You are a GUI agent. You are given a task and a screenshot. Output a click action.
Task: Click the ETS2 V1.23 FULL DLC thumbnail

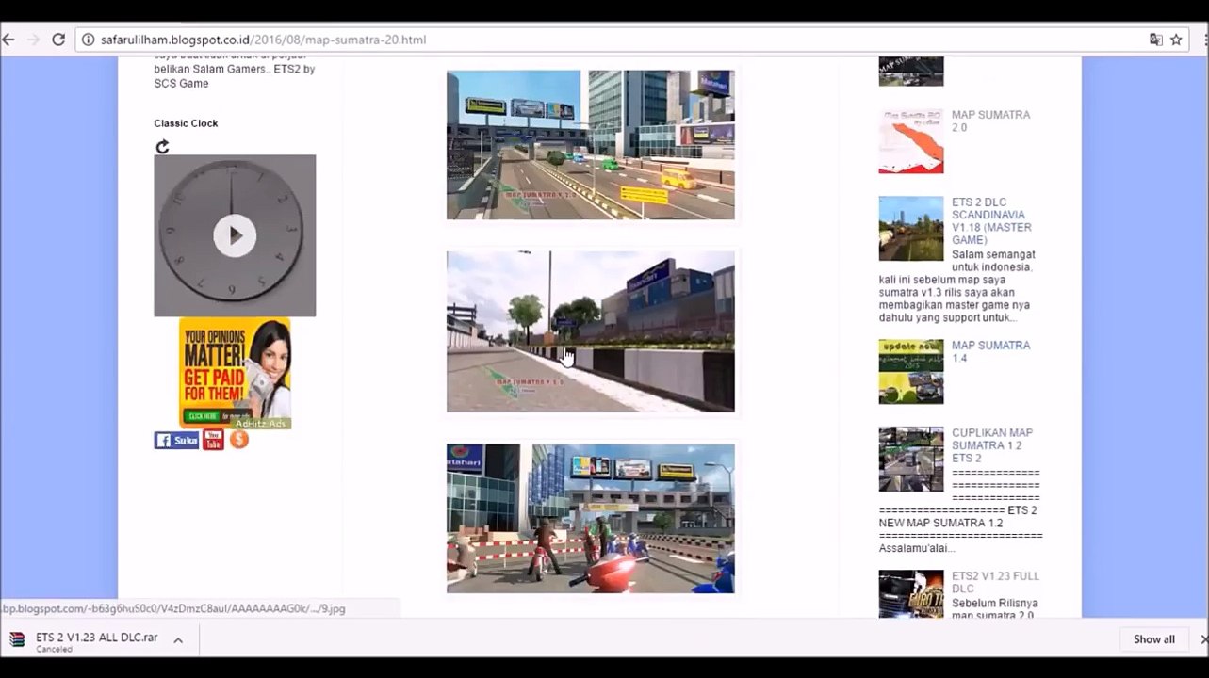click(x=911, y=594)
